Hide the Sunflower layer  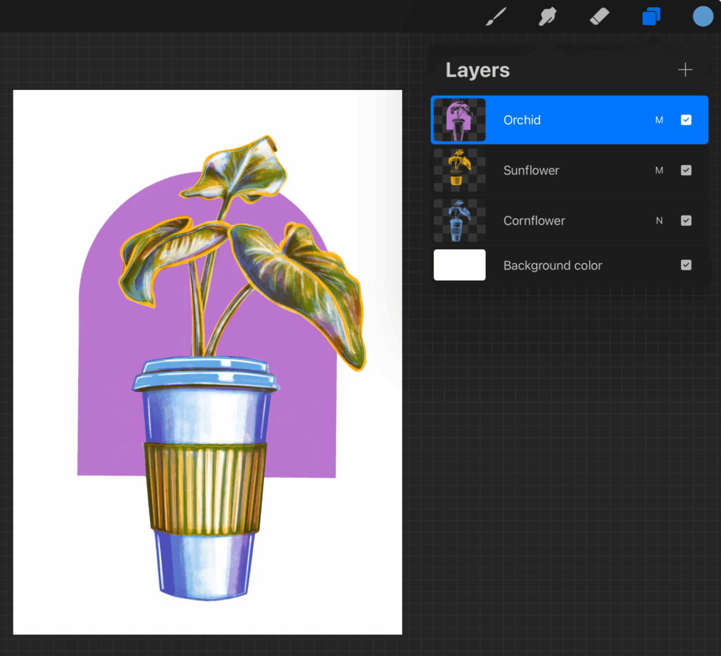click(686, 170)
